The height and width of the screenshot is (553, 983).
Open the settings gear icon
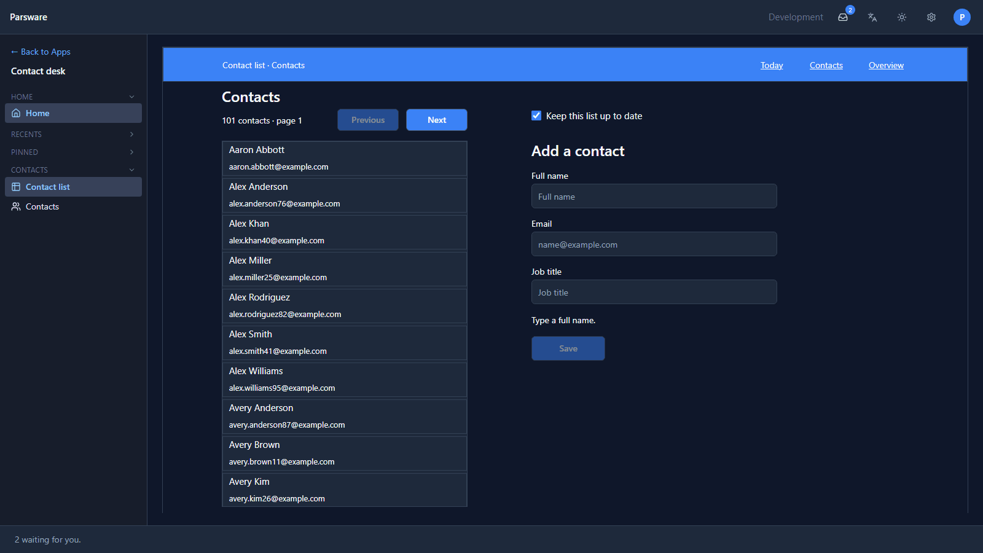coord(931,17)
